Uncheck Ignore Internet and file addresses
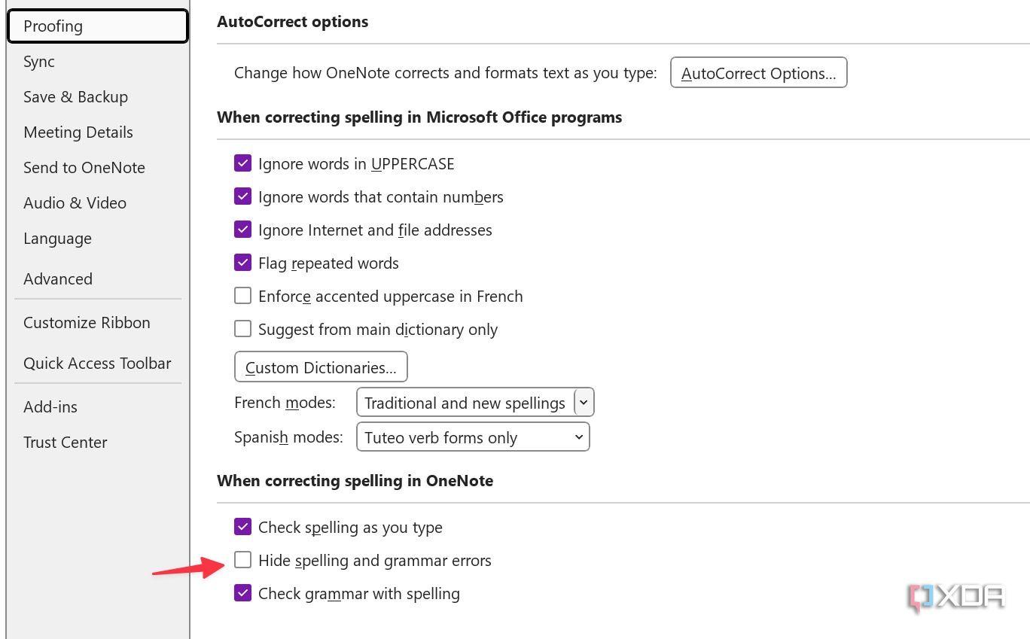 click(242, 229)
